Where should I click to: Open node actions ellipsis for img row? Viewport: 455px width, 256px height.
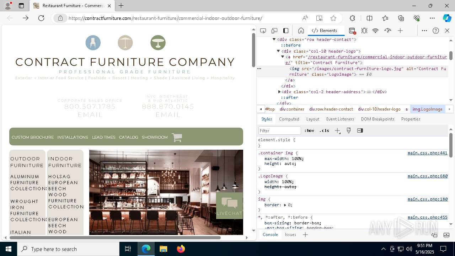[259, 69]
